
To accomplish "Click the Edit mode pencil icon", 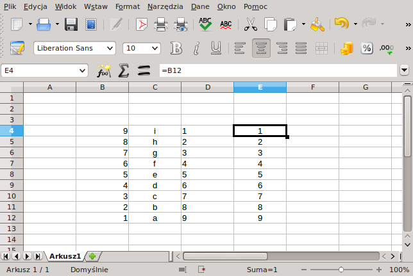I will 116,24.
